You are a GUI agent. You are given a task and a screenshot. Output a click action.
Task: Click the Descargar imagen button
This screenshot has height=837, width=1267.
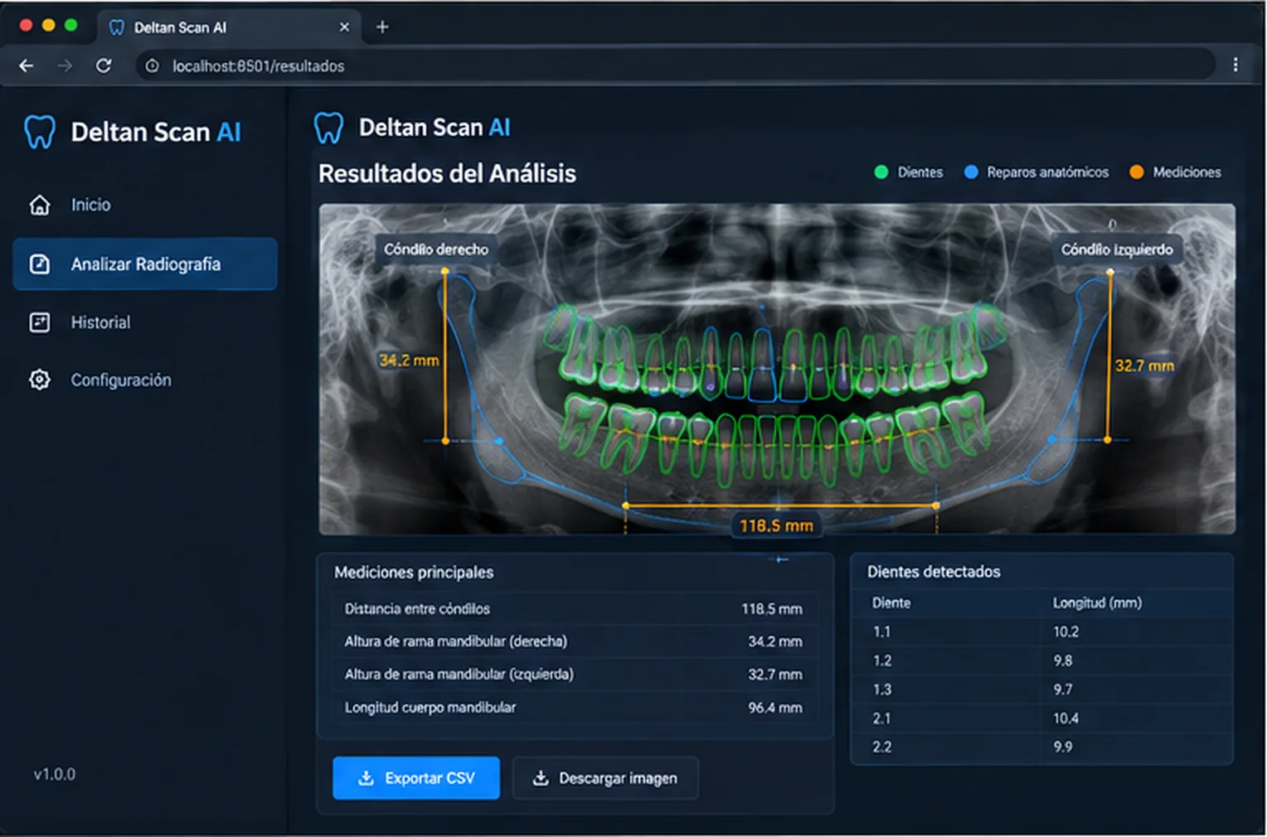point(605,778)
